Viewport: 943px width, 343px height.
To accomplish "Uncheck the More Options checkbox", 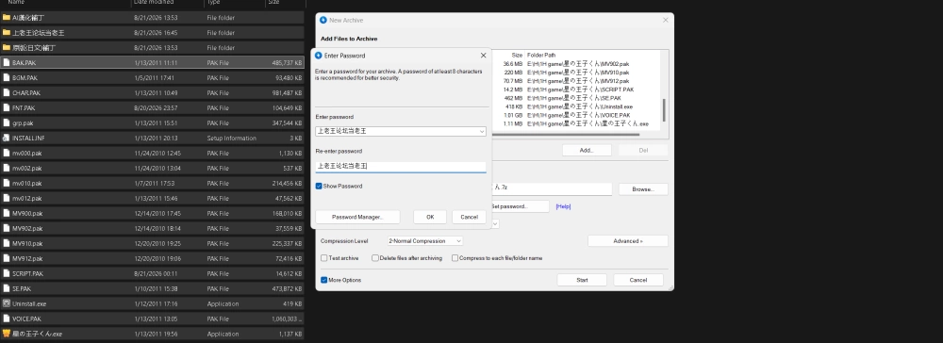I will coord(323,280).
